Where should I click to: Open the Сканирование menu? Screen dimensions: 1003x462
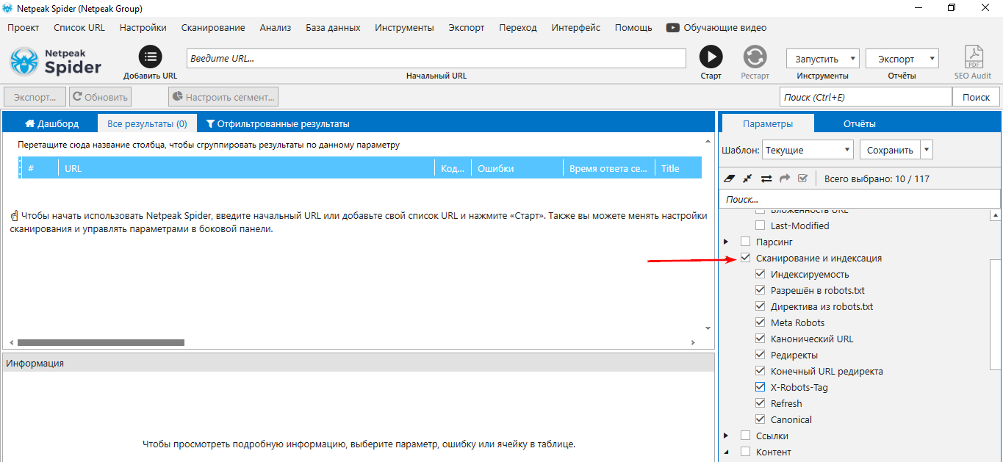213,27
